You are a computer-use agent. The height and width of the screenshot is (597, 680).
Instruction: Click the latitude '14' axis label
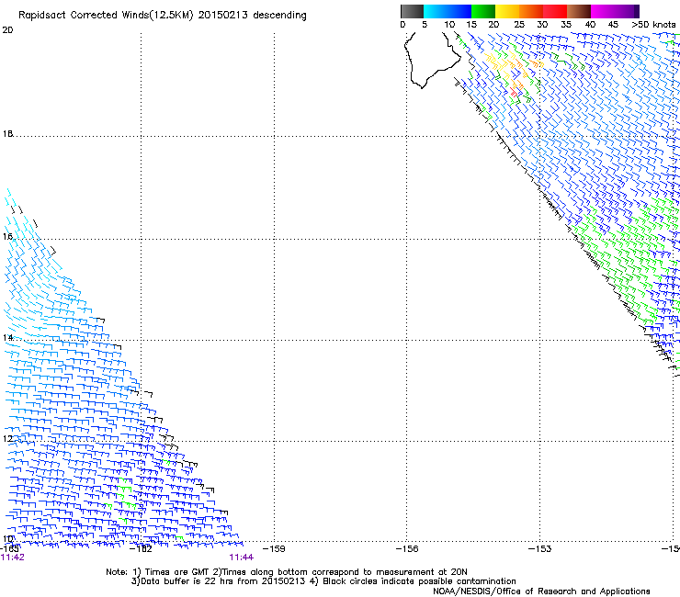click(x=7, y=338)
